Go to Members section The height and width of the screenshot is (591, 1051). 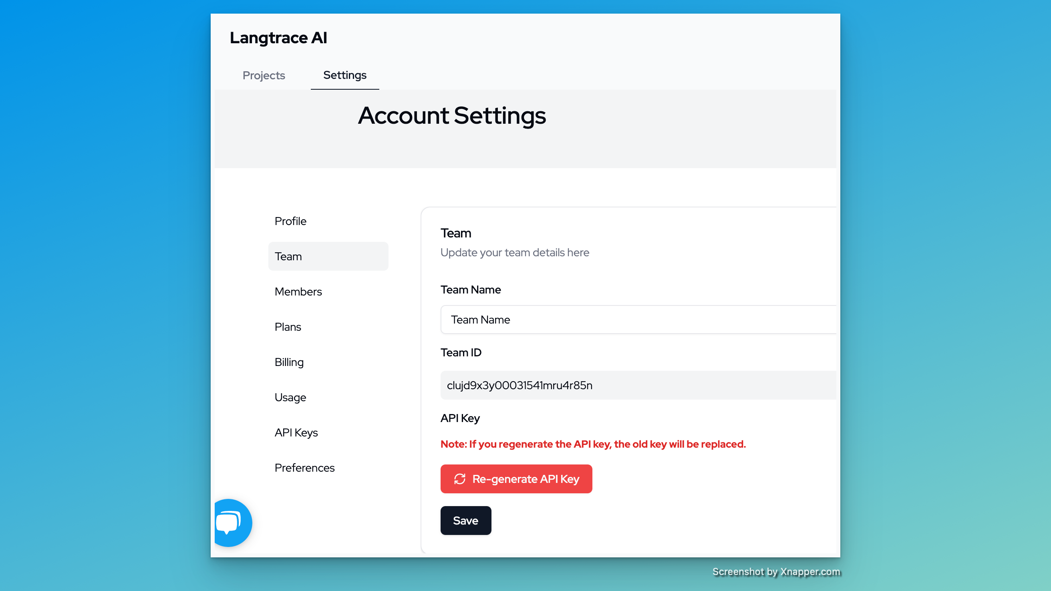(x=298, y=291)
